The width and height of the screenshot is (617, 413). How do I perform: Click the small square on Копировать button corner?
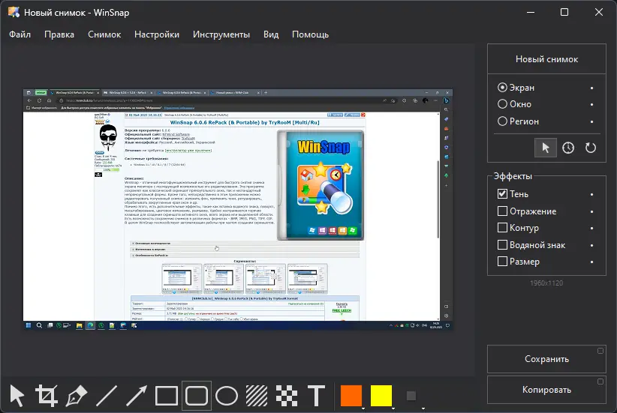[x=600, y=382]
